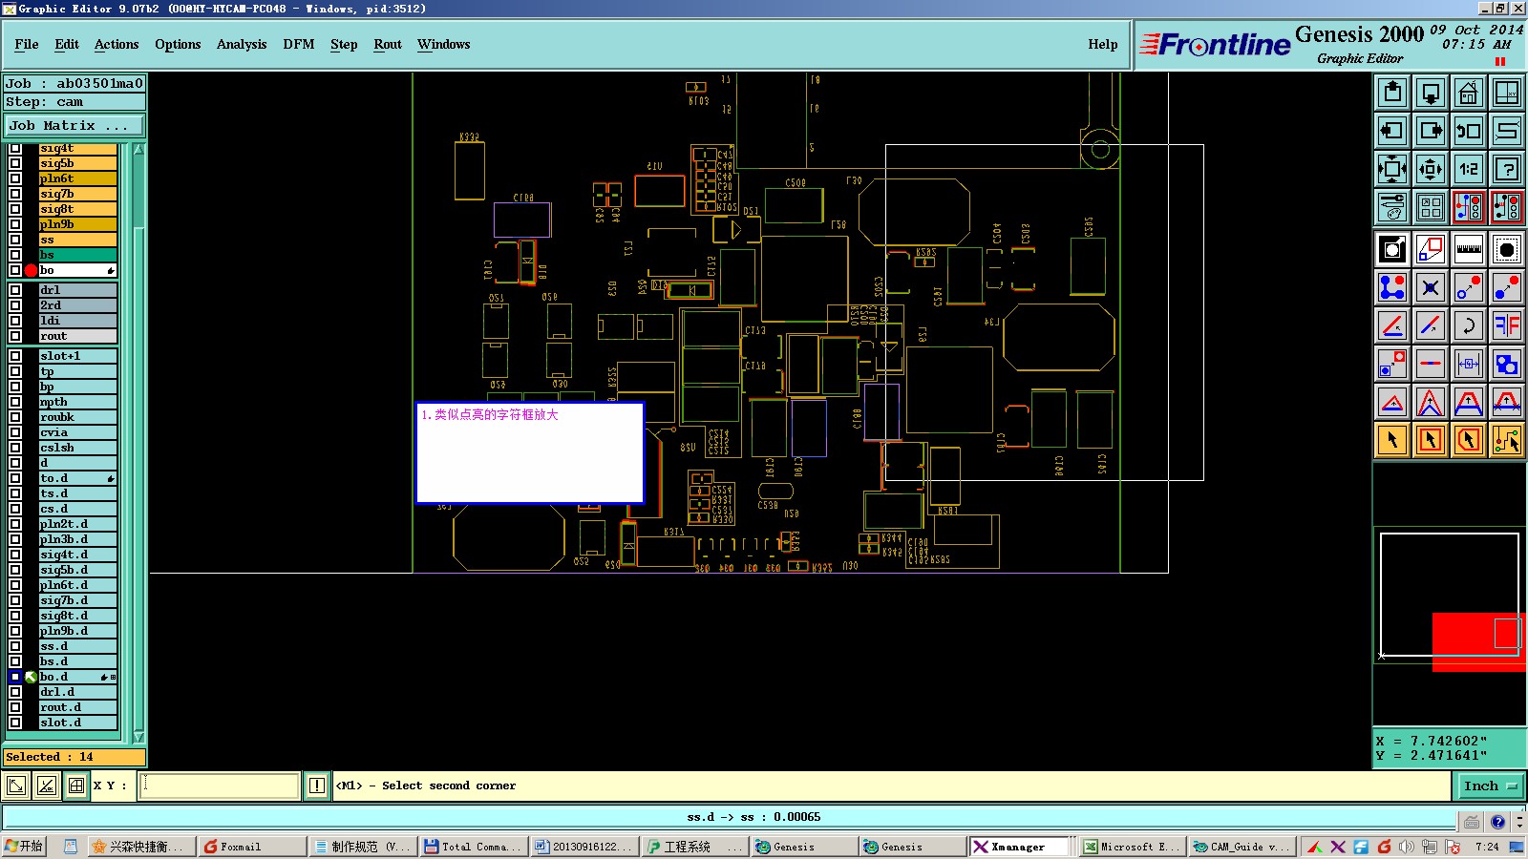Open the Job Matrix selector
The width and height of the screenshot is (1528, 859).
pos(74,125)
